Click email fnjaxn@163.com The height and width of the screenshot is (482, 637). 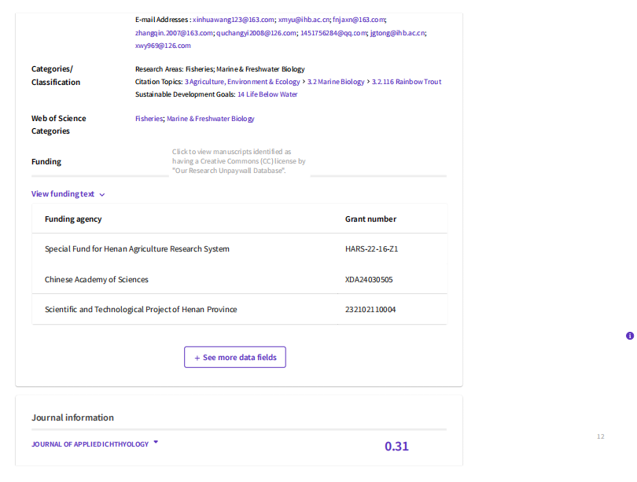(359, 20)
